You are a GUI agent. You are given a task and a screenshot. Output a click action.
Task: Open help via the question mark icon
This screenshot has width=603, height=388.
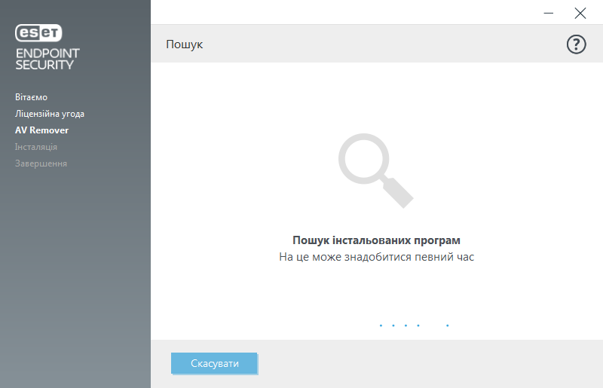[x=576, y=44]
